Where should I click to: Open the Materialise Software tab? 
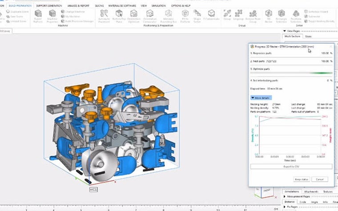pyautogui.click(x=122, y=6)
